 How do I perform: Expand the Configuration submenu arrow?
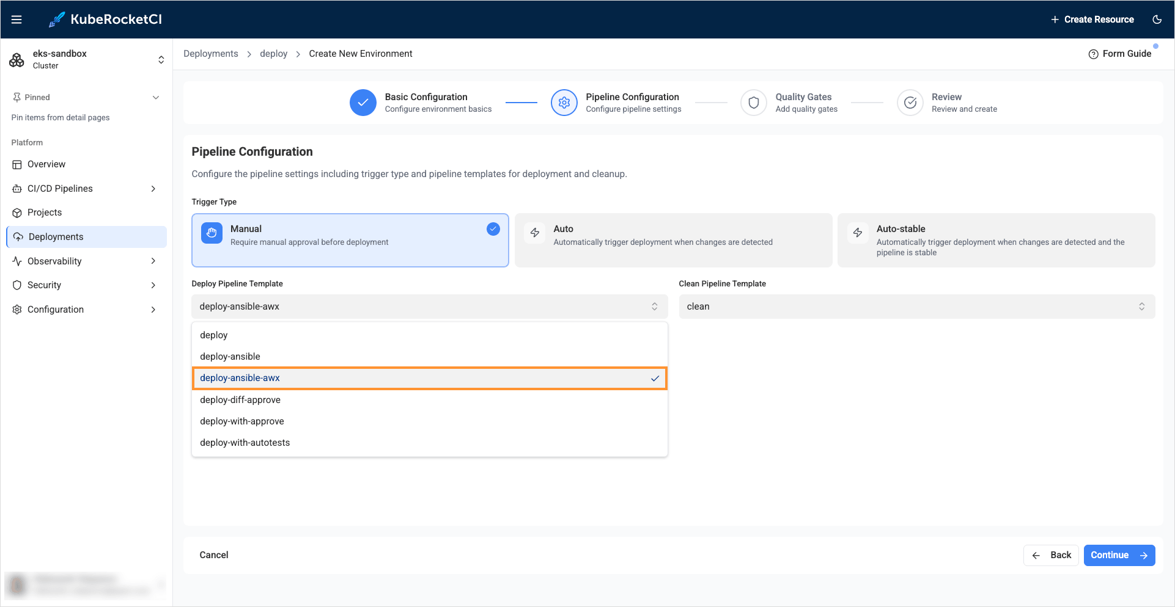153,310
